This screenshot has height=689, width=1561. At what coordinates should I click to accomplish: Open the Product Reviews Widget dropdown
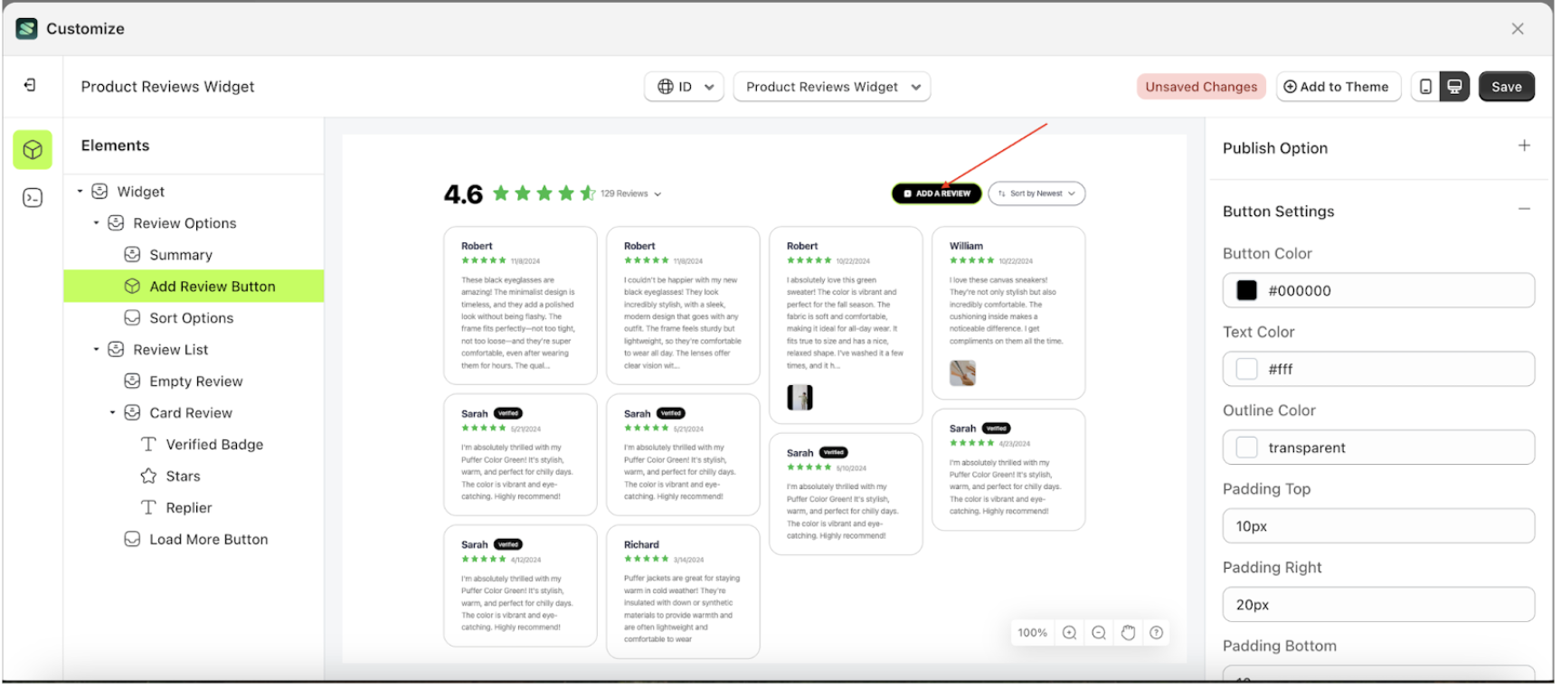coord(832,87)
